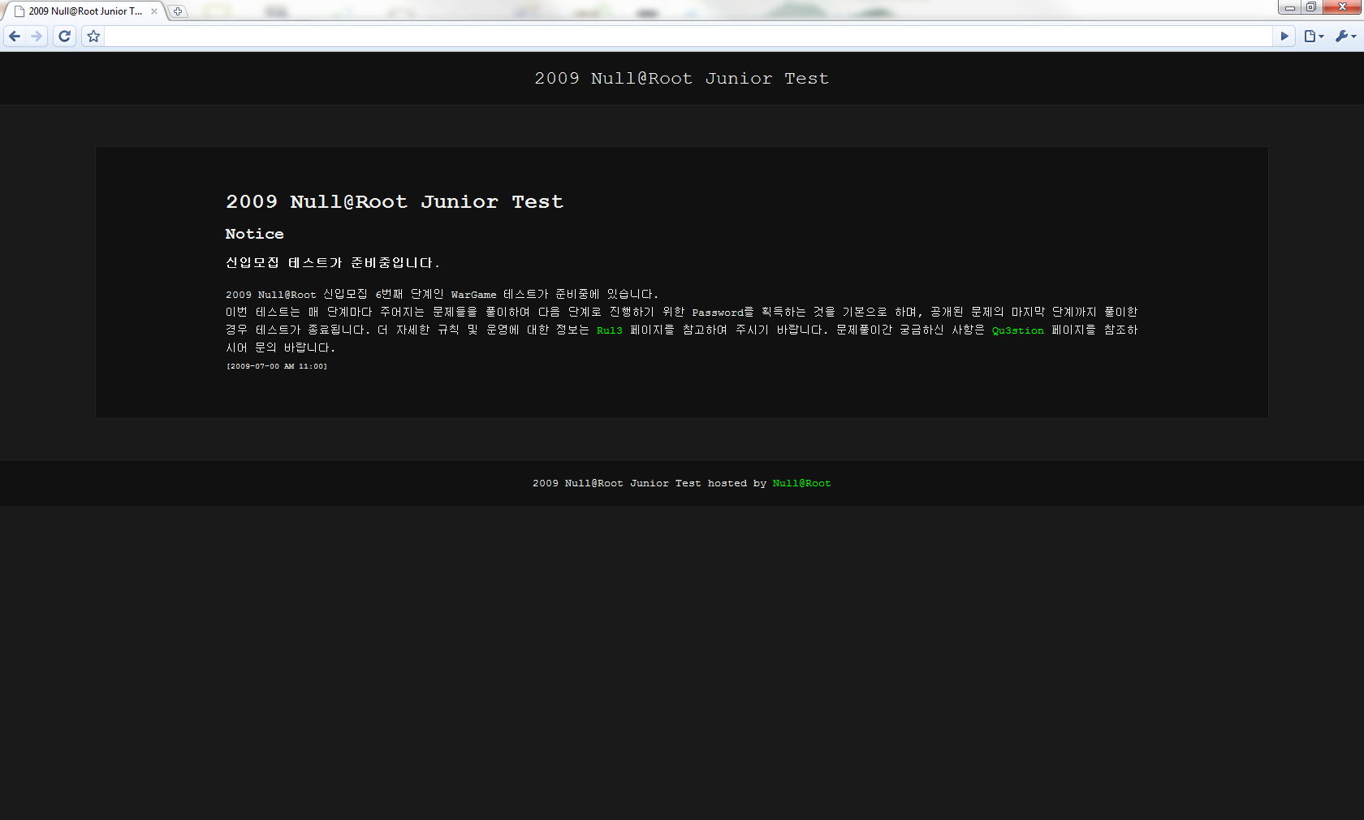The width and height of the screenshot is (1364, 820).
Task: Click the top banner site title
Action: tap(681, 79)
